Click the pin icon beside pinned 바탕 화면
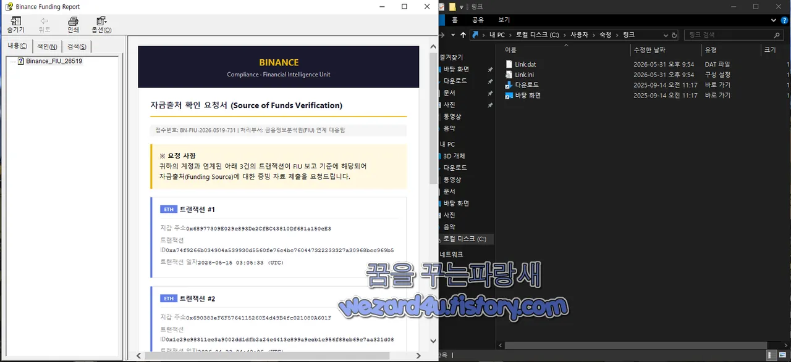The height and width of the screenshot is (362, 791). (x=490, y=69)
